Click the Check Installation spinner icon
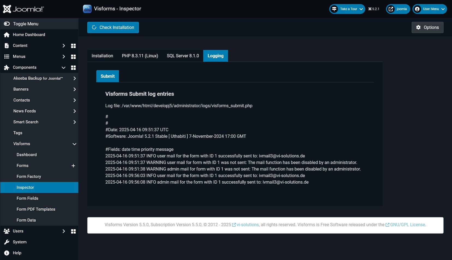The width and height of the screenshot is (452, 260). point(94,27)
